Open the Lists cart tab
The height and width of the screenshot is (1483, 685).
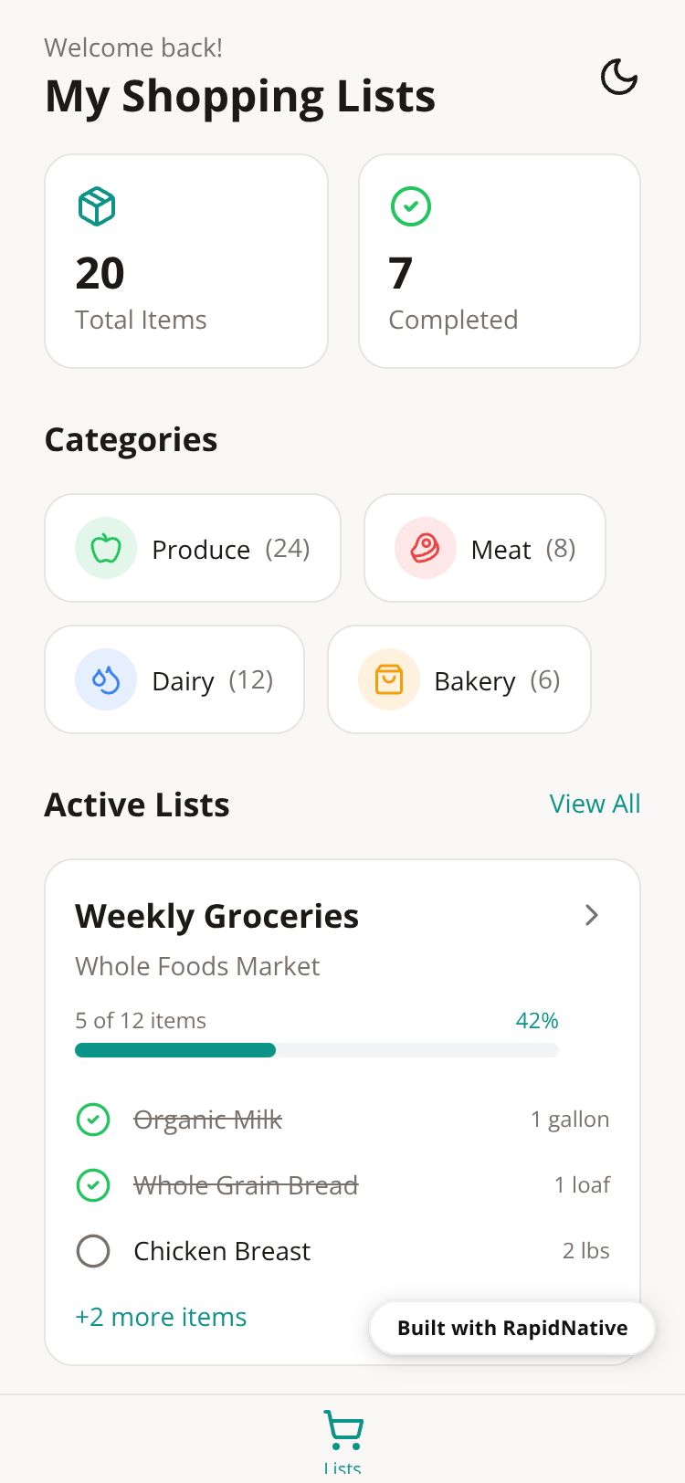(342, 1438)
